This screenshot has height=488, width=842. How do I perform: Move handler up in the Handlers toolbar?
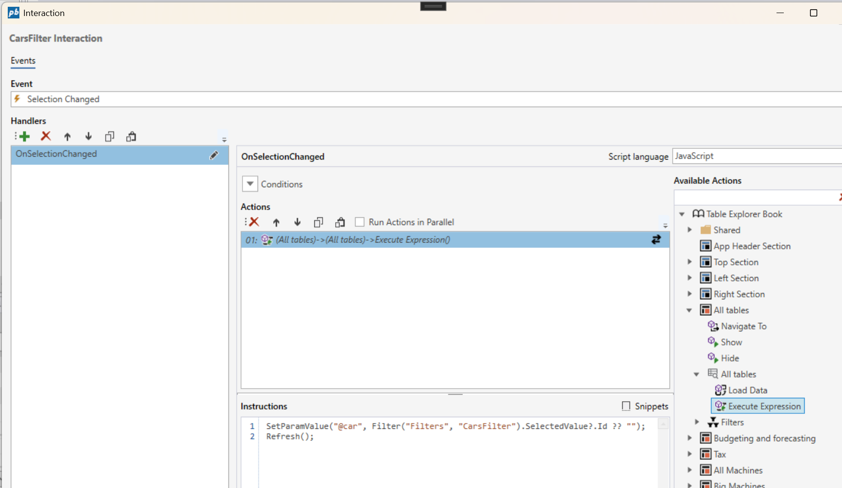[x=67, y=136]
